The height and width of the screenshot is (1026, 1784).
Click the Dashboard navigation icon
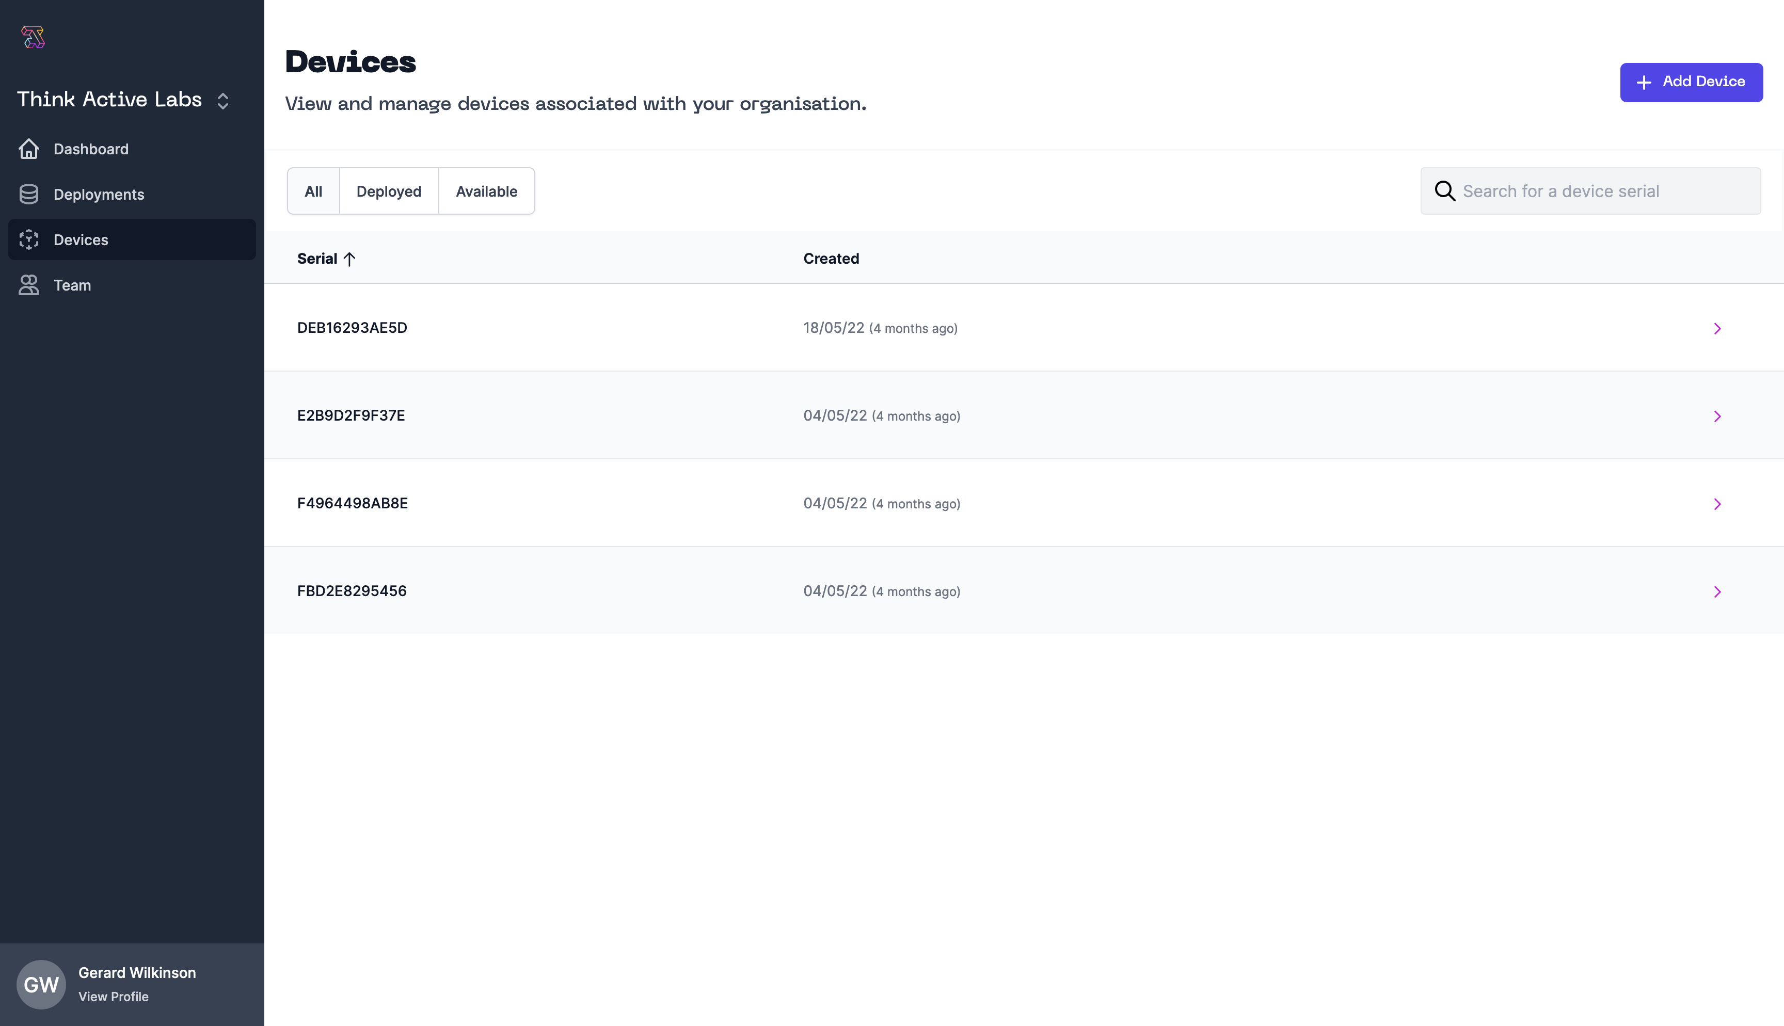29,148
